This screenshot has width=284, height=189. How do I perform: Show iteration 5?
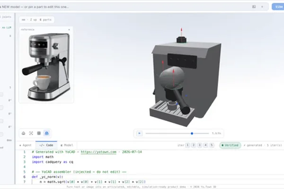coord(212,145)
